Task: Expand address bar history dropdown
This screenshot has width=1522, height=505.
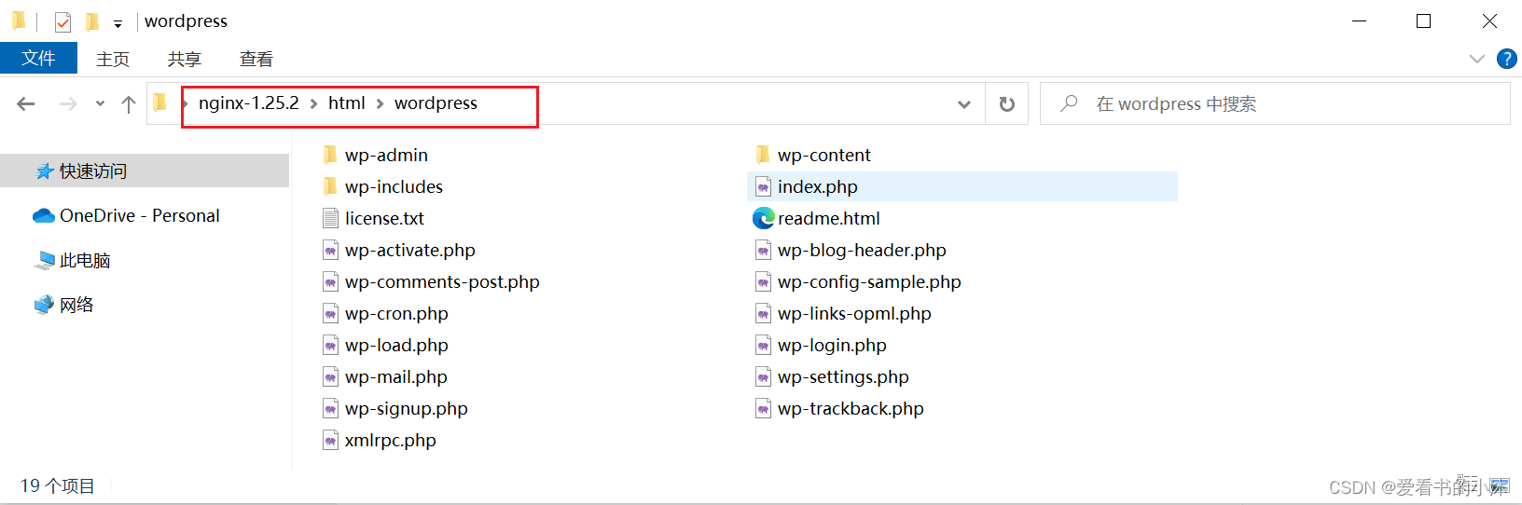Action: pos(964,103)
